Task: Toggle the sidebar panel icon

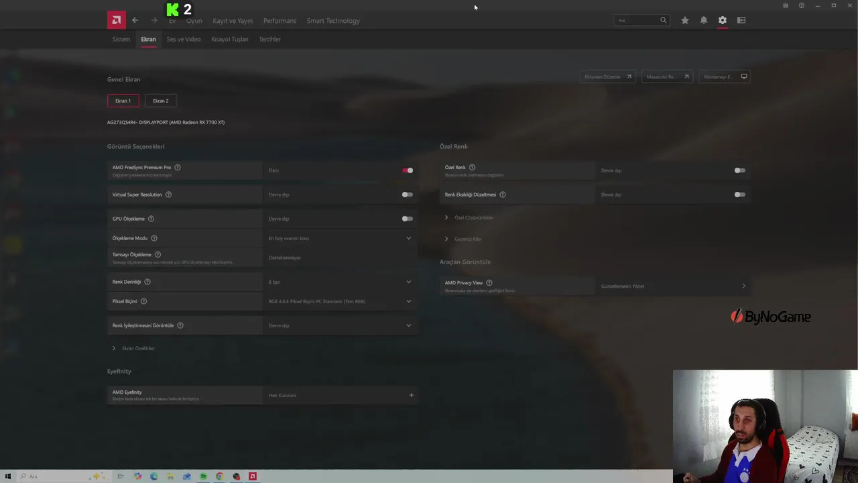Action: pyautogui.click(x=741, y=20)
